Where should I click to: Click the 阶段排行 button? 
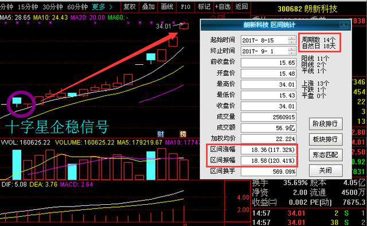[326, 124]
